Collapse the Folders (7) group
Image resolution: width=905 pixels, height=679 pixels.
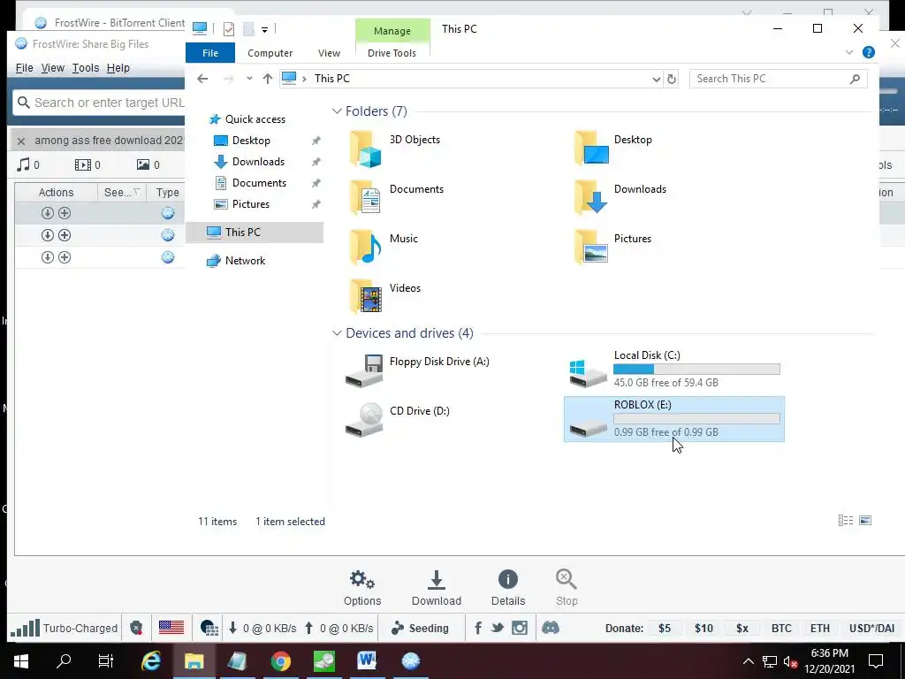coord(337,111)
